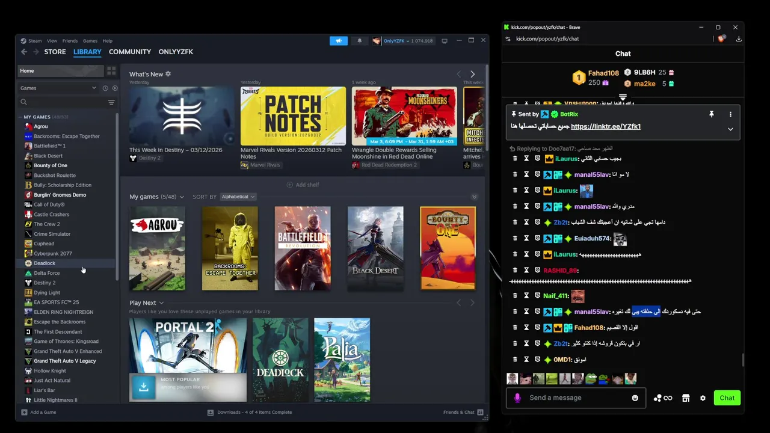Screen dimensions: 770x433
Task: Open Steam announcements megaphone button
Action: tap(339, 41)
